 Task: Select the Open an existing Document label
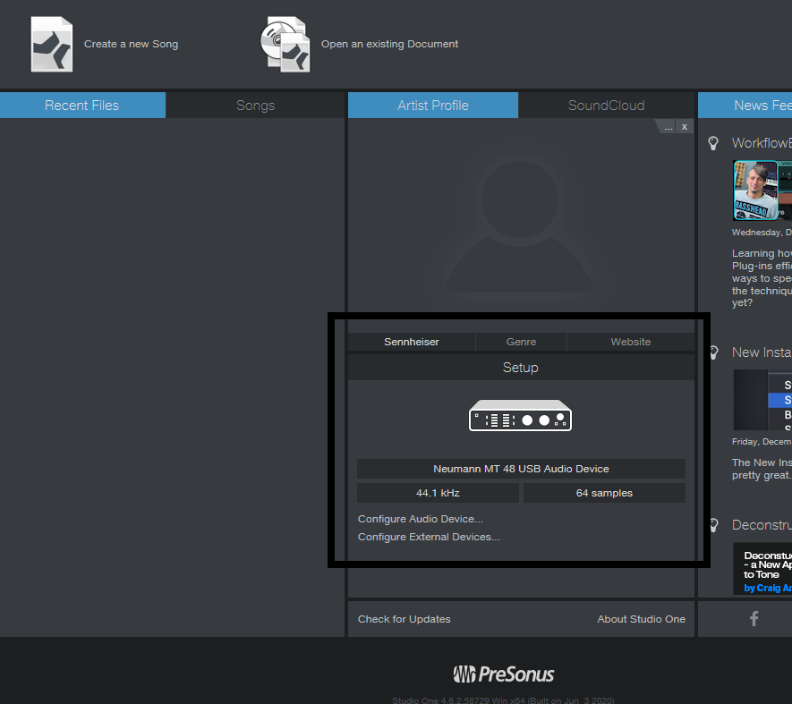[x=389, y=44]
